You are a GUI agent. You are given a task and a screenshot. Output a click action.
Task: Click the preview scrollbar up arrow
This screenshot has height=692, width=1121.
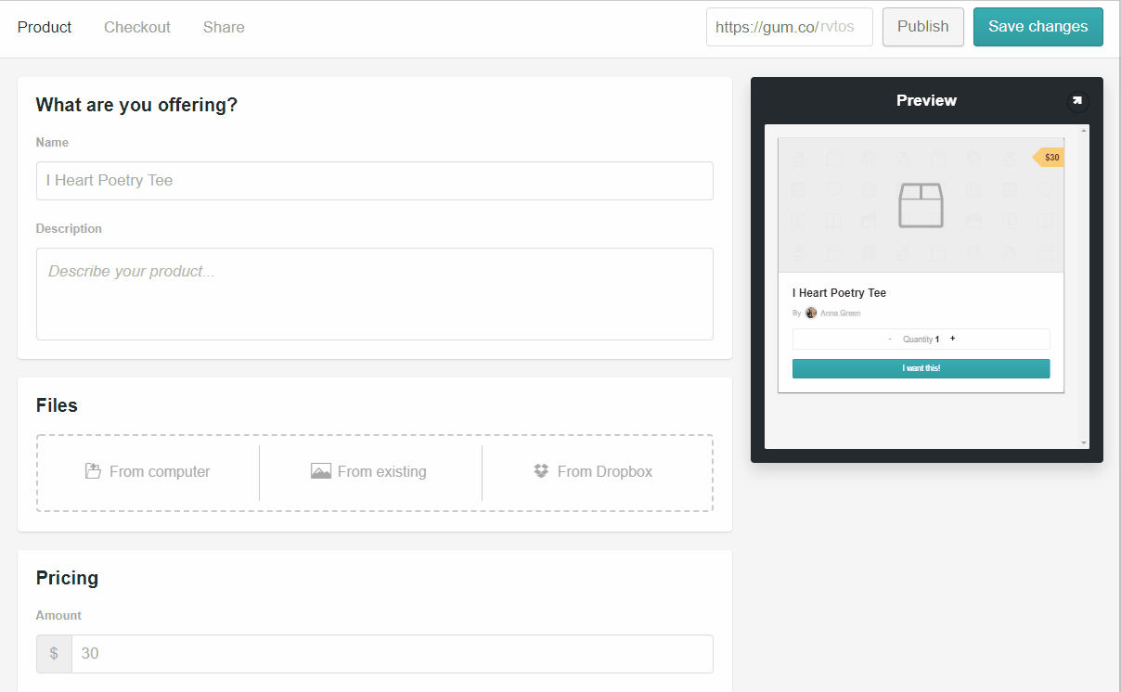1085,130
